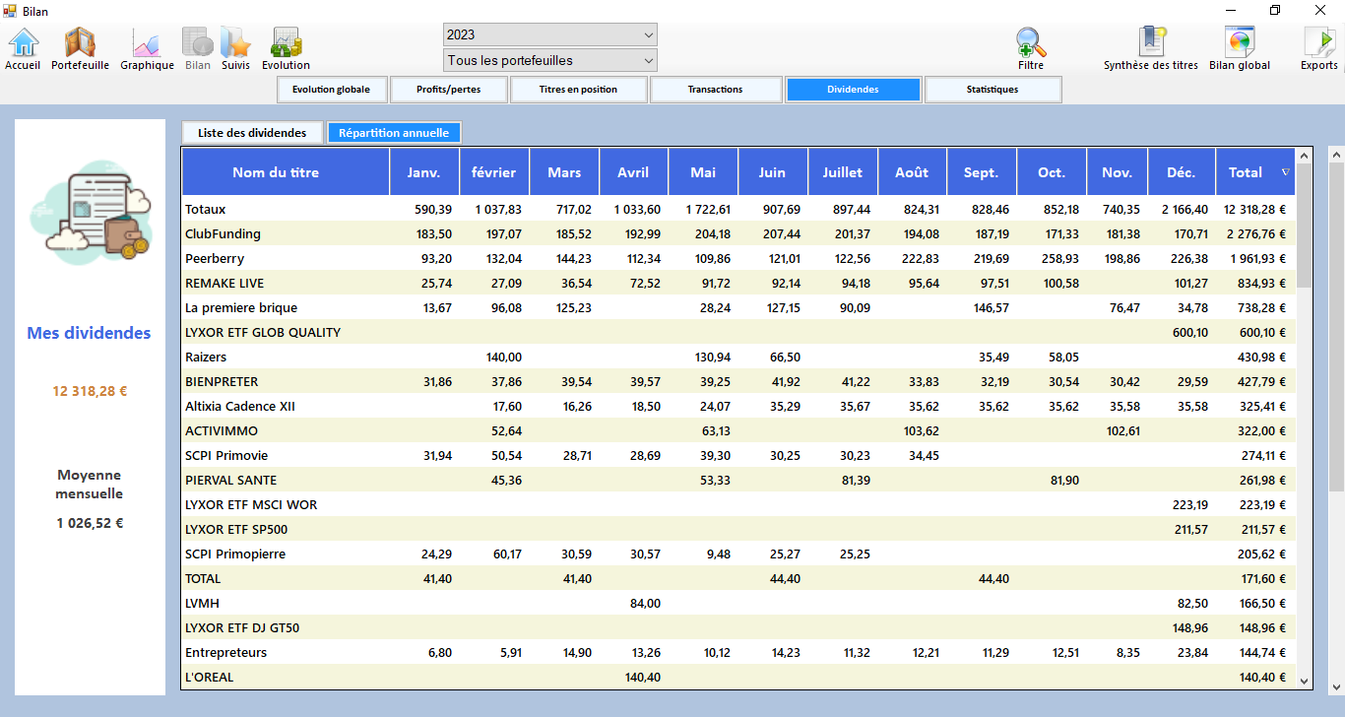Image resolution: width=1345 pixels, height=717 pixels.
Task: Sort by Juillet column header
Action: 843,172
